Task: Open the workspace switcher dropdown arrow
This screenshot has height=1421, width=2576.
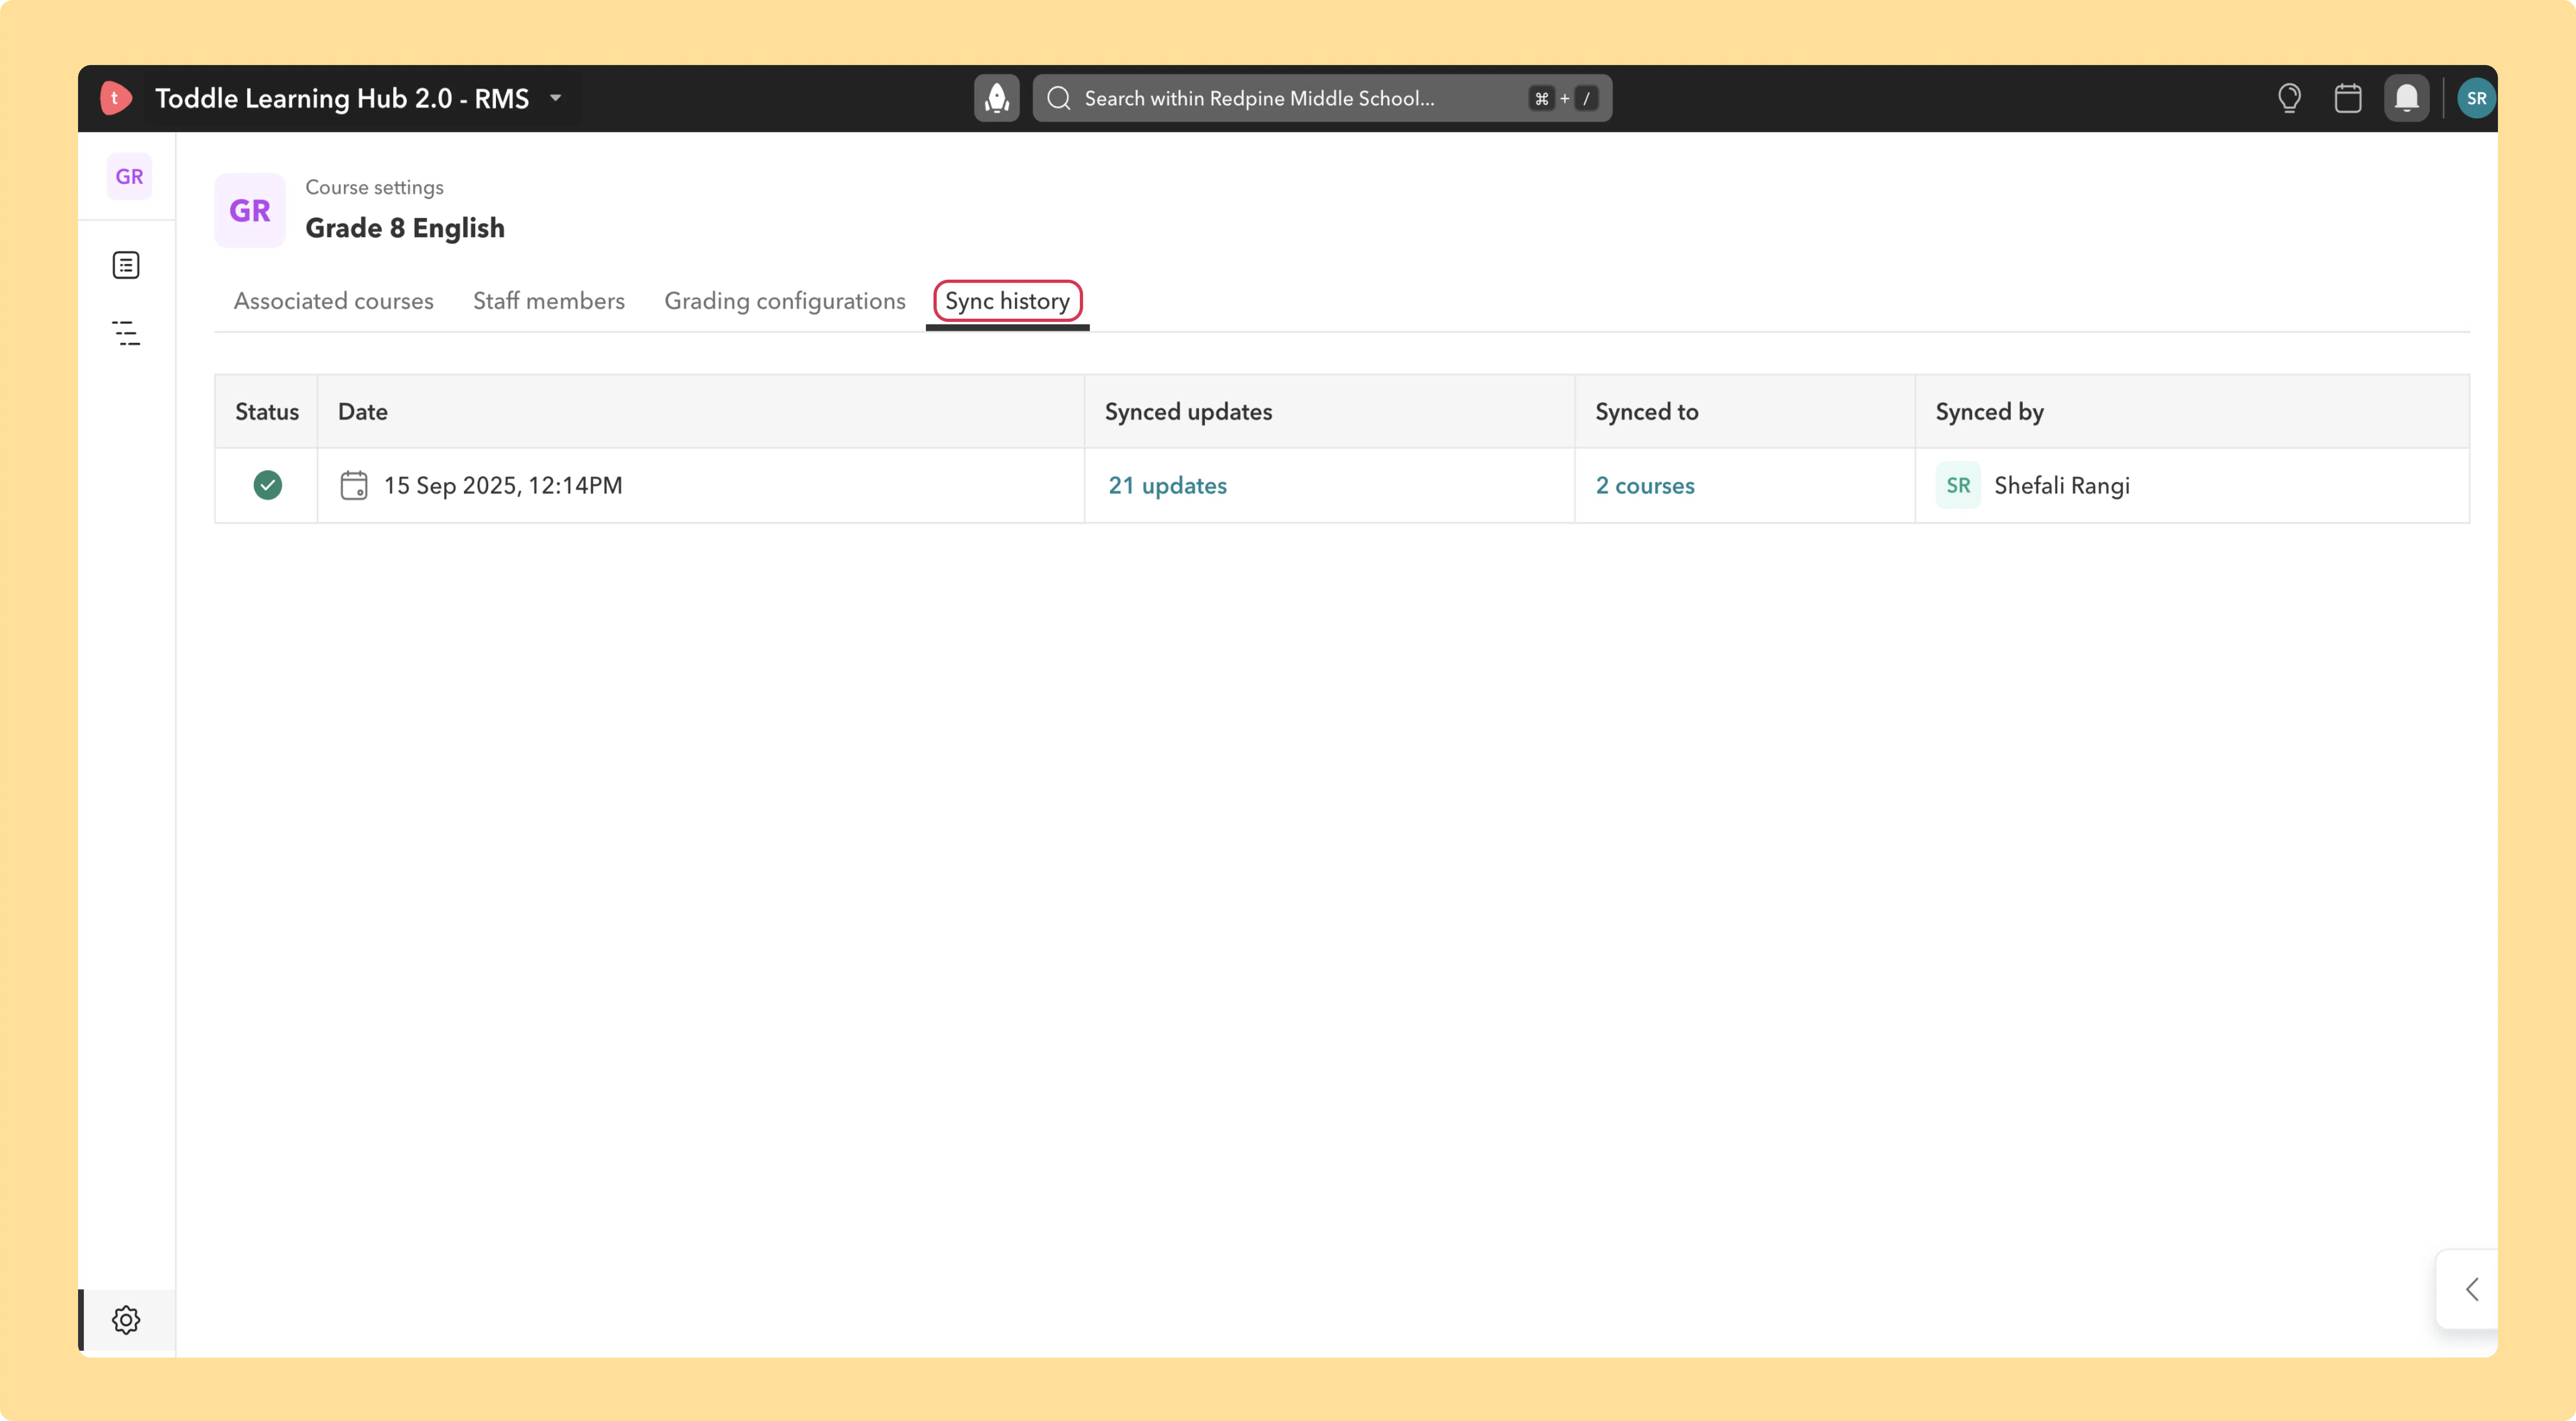Action: click(x=556, y=98)
